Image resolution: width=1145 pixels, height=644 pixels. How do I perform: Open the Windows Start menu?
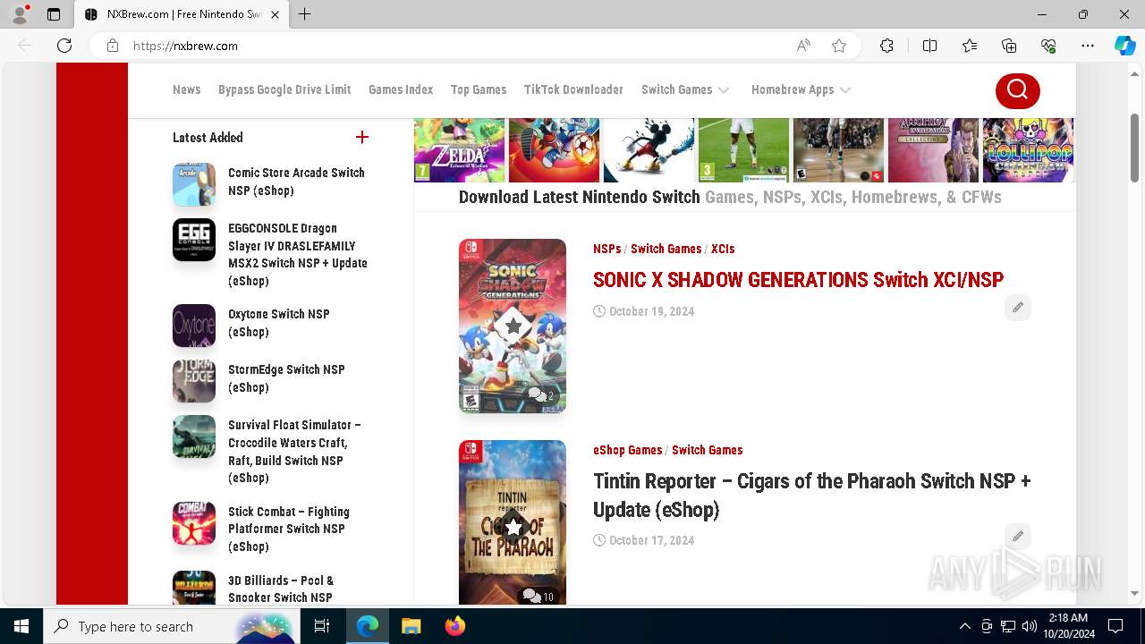click(x=21, y=626)
